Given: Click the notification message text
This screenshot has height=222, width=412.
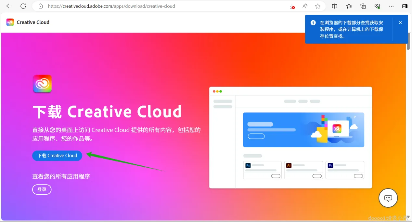Looking at the screenshot, I should 352,29.
